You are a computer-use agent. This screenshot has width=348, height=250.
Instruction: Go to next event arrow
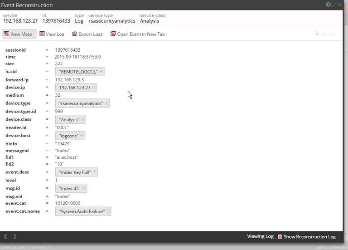[14, 236]
